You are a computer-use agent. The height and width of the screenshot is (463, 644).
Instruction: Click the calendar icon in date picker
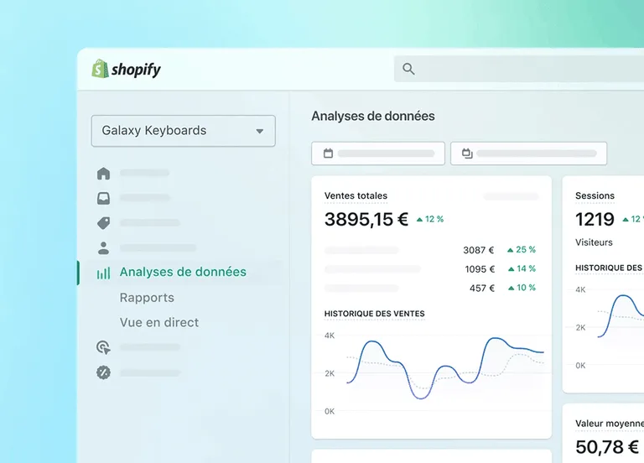point(328,153)
